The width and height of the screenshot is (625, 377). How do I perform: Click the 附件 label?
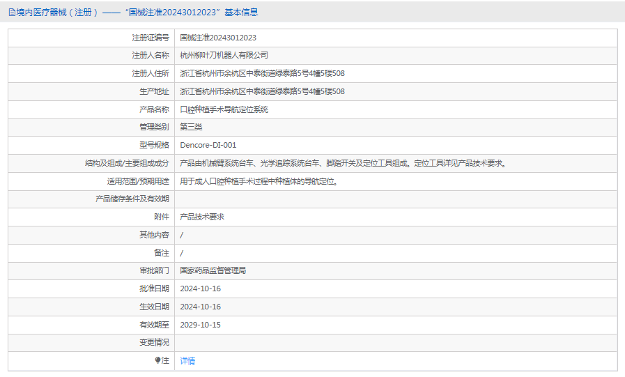coord(162,217)
